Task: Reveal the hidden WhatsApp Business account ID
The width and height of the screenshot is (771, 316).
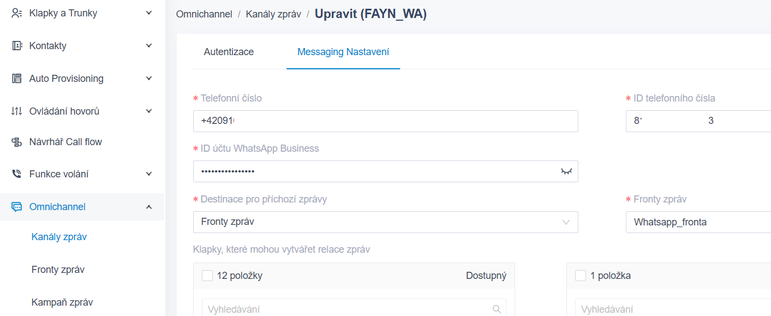Action: click(x=566, y=171)
